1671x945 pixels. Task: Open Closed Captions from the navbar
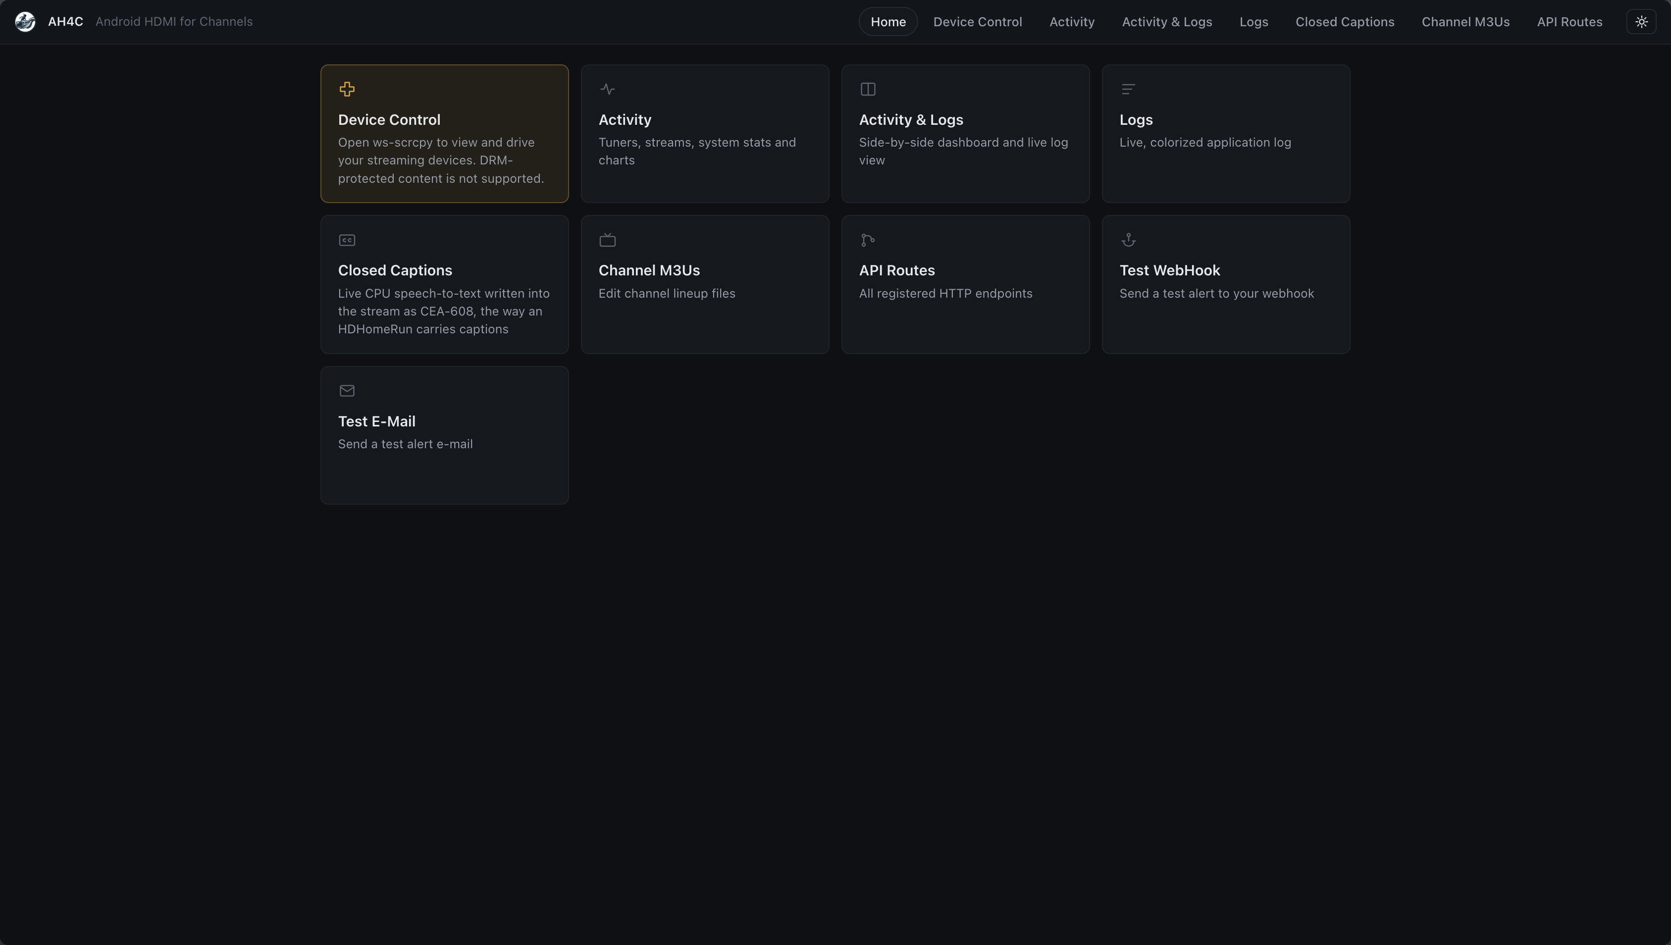coord(1345,21)
